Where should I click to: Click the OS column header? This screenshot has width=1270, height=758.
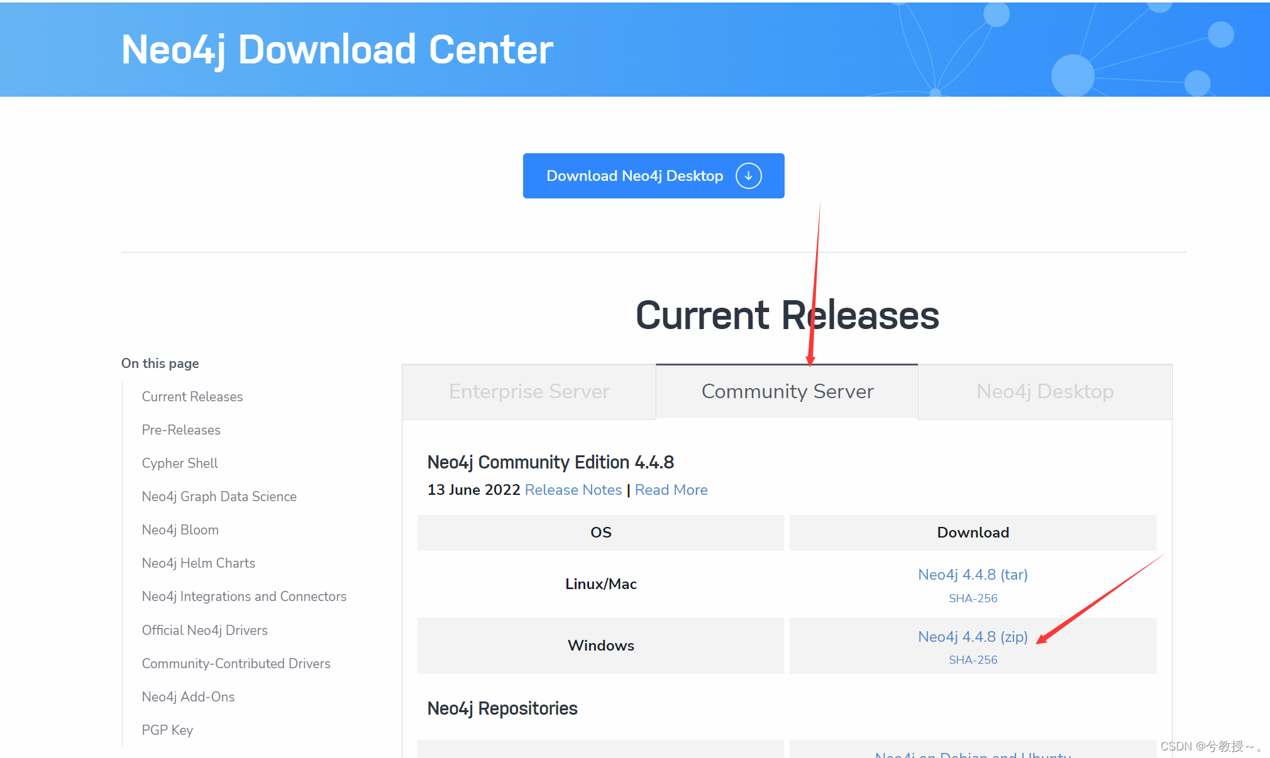pos(600,533)
